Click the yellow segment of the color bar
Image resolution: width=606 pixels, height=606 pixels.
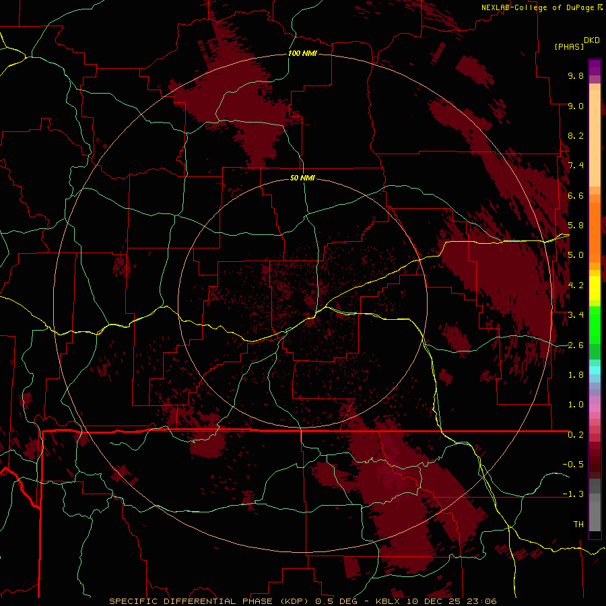[595, 288]
